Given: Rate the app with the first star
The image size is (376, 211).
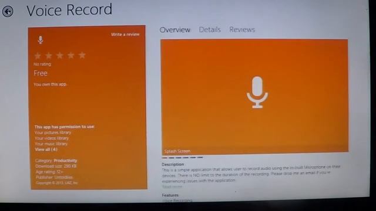Looking at the screenshot, I should [38, 56].
